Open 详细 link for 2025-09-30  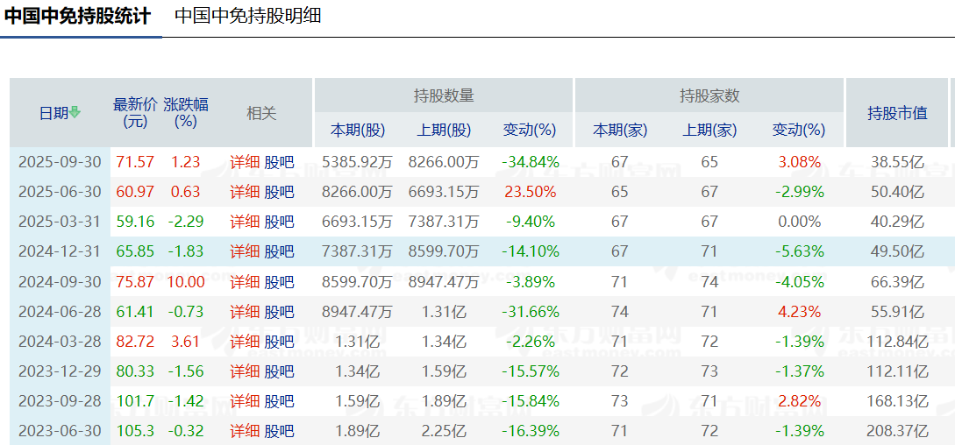245,162
